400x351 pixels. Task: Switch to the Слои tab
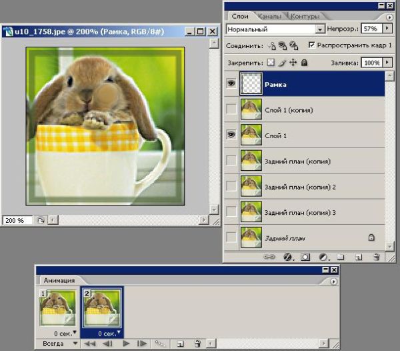[x=240, y=16]
